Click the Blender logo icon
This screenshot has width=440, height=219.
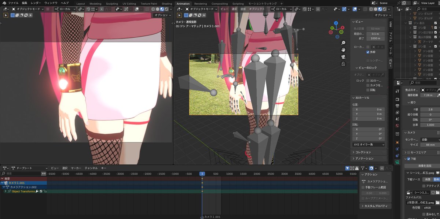(4, 3)
